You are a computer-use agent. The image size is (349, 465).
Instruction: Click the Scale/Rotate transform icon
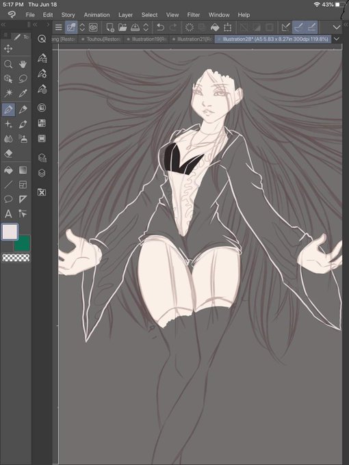[228, 27]
